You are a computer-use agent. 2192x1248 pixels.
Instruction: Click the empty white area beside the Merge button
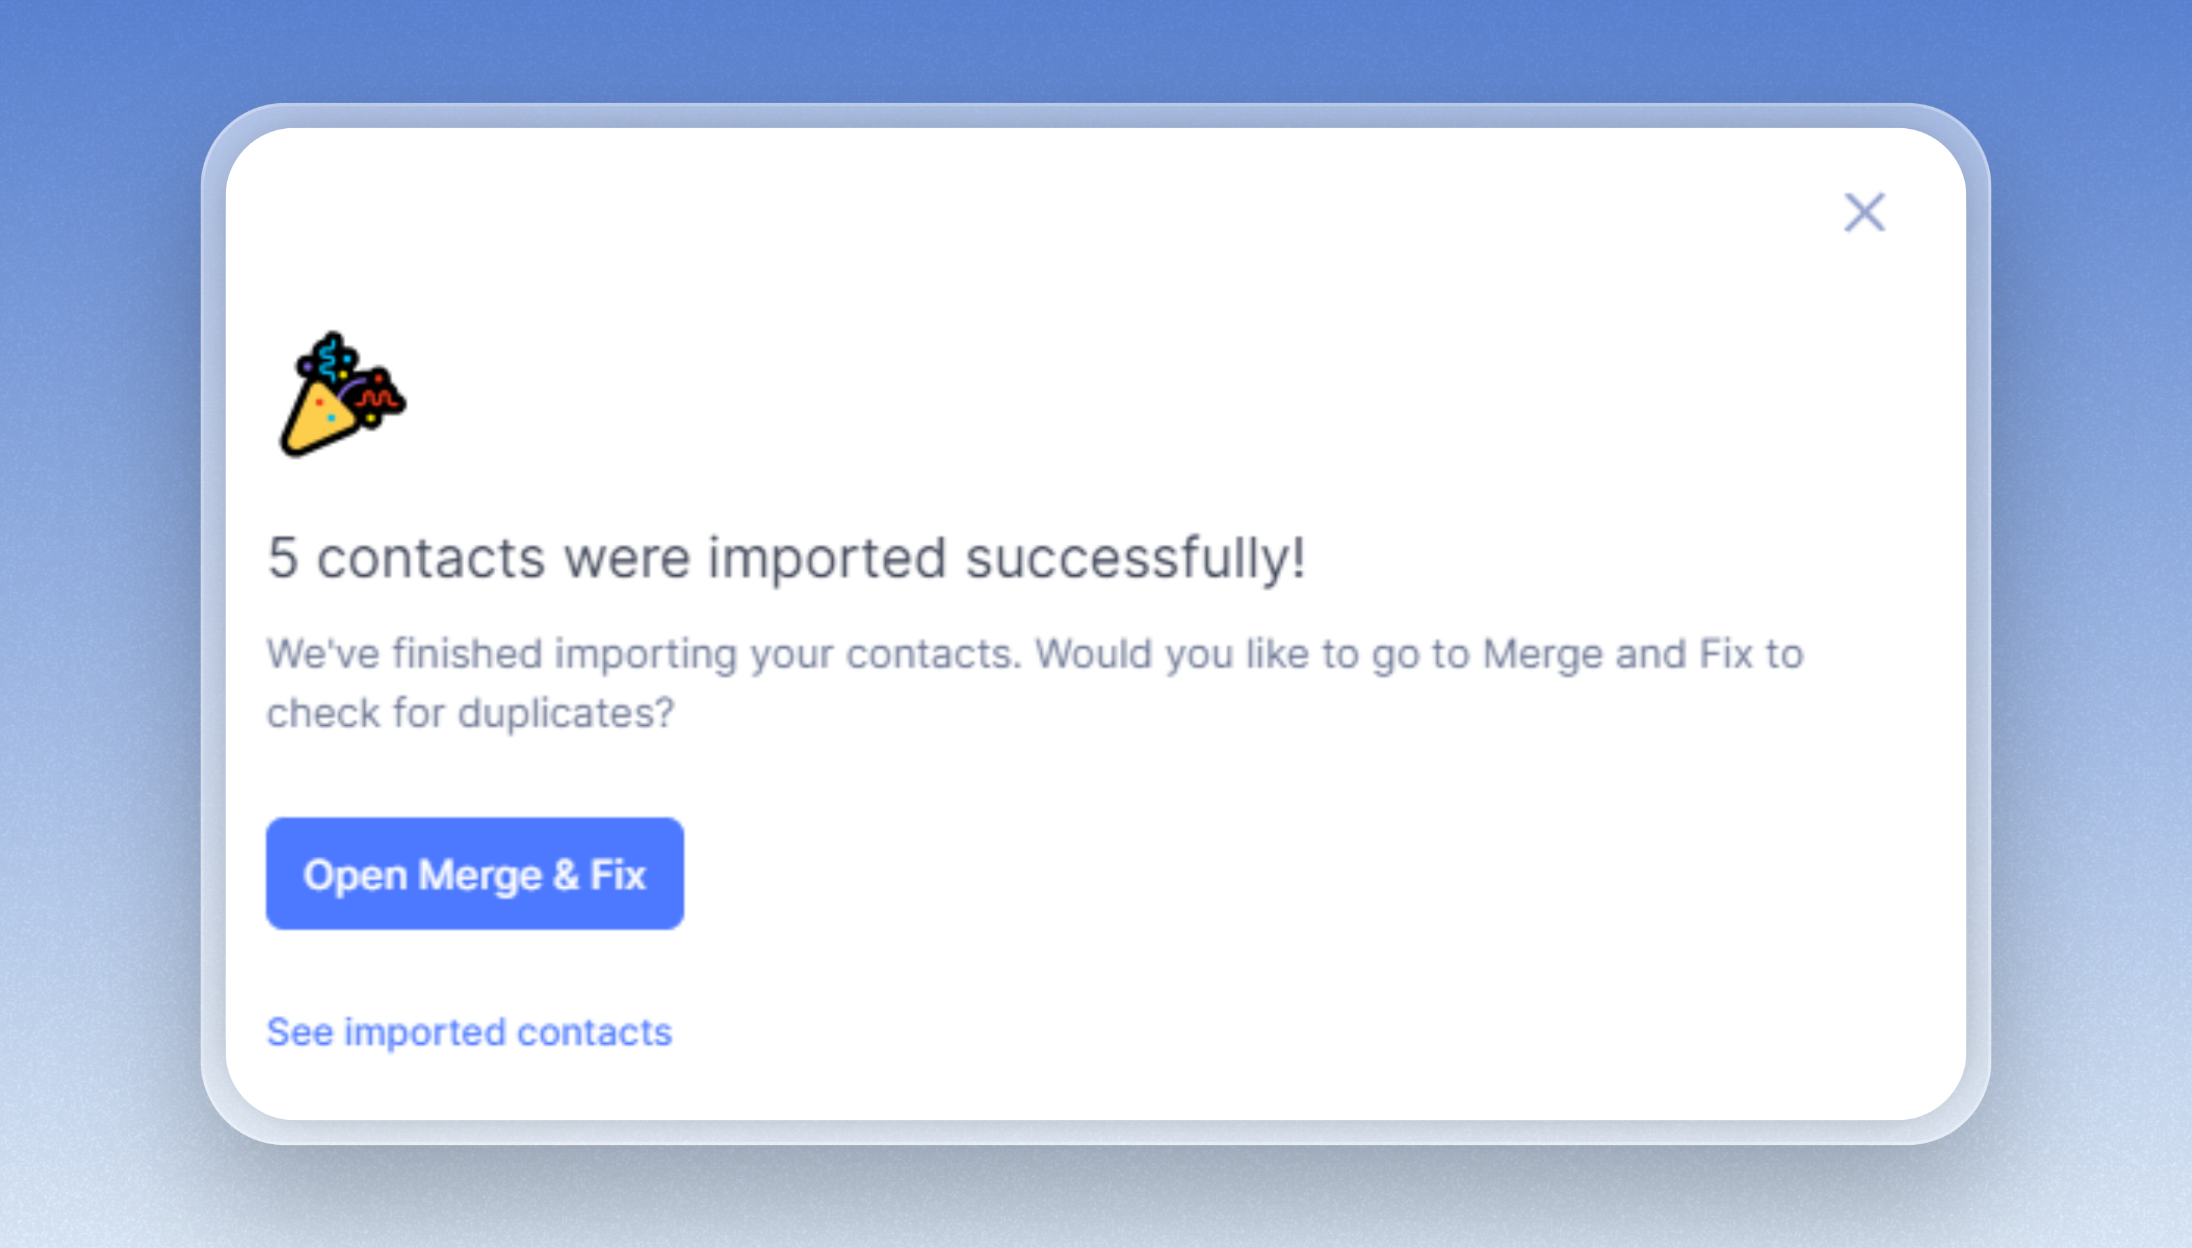[1285, 874]
